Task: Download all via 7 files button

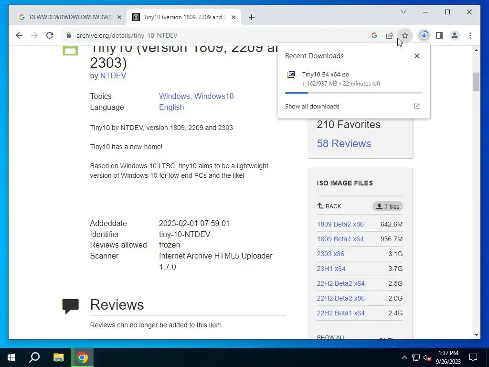Action: click(388, 206)
